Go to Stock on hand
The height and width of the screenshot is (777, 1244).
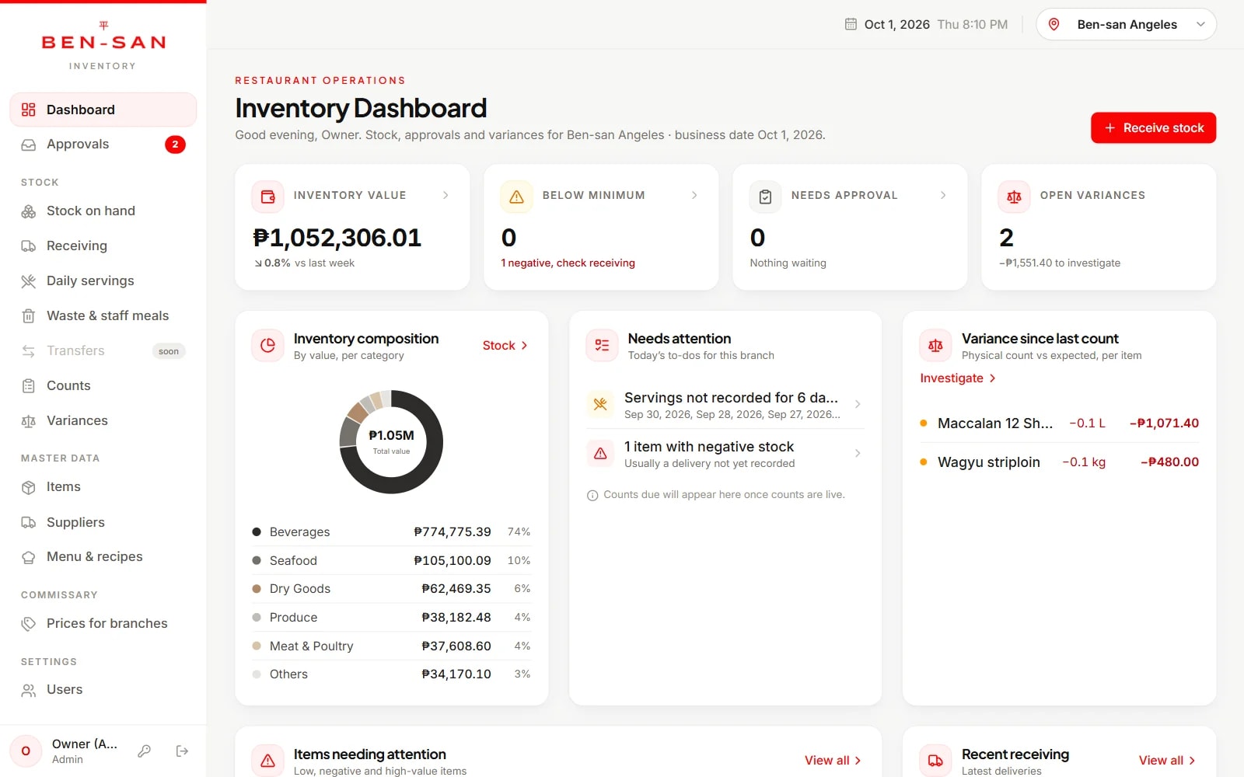tap(103, 211)
